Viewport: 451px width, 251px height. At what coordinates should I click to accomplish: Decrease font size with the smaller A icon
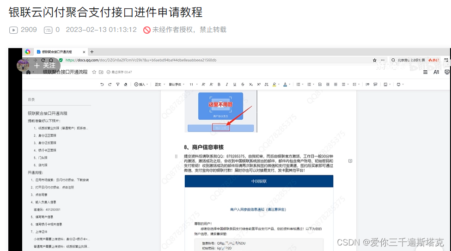pos(211,84)
